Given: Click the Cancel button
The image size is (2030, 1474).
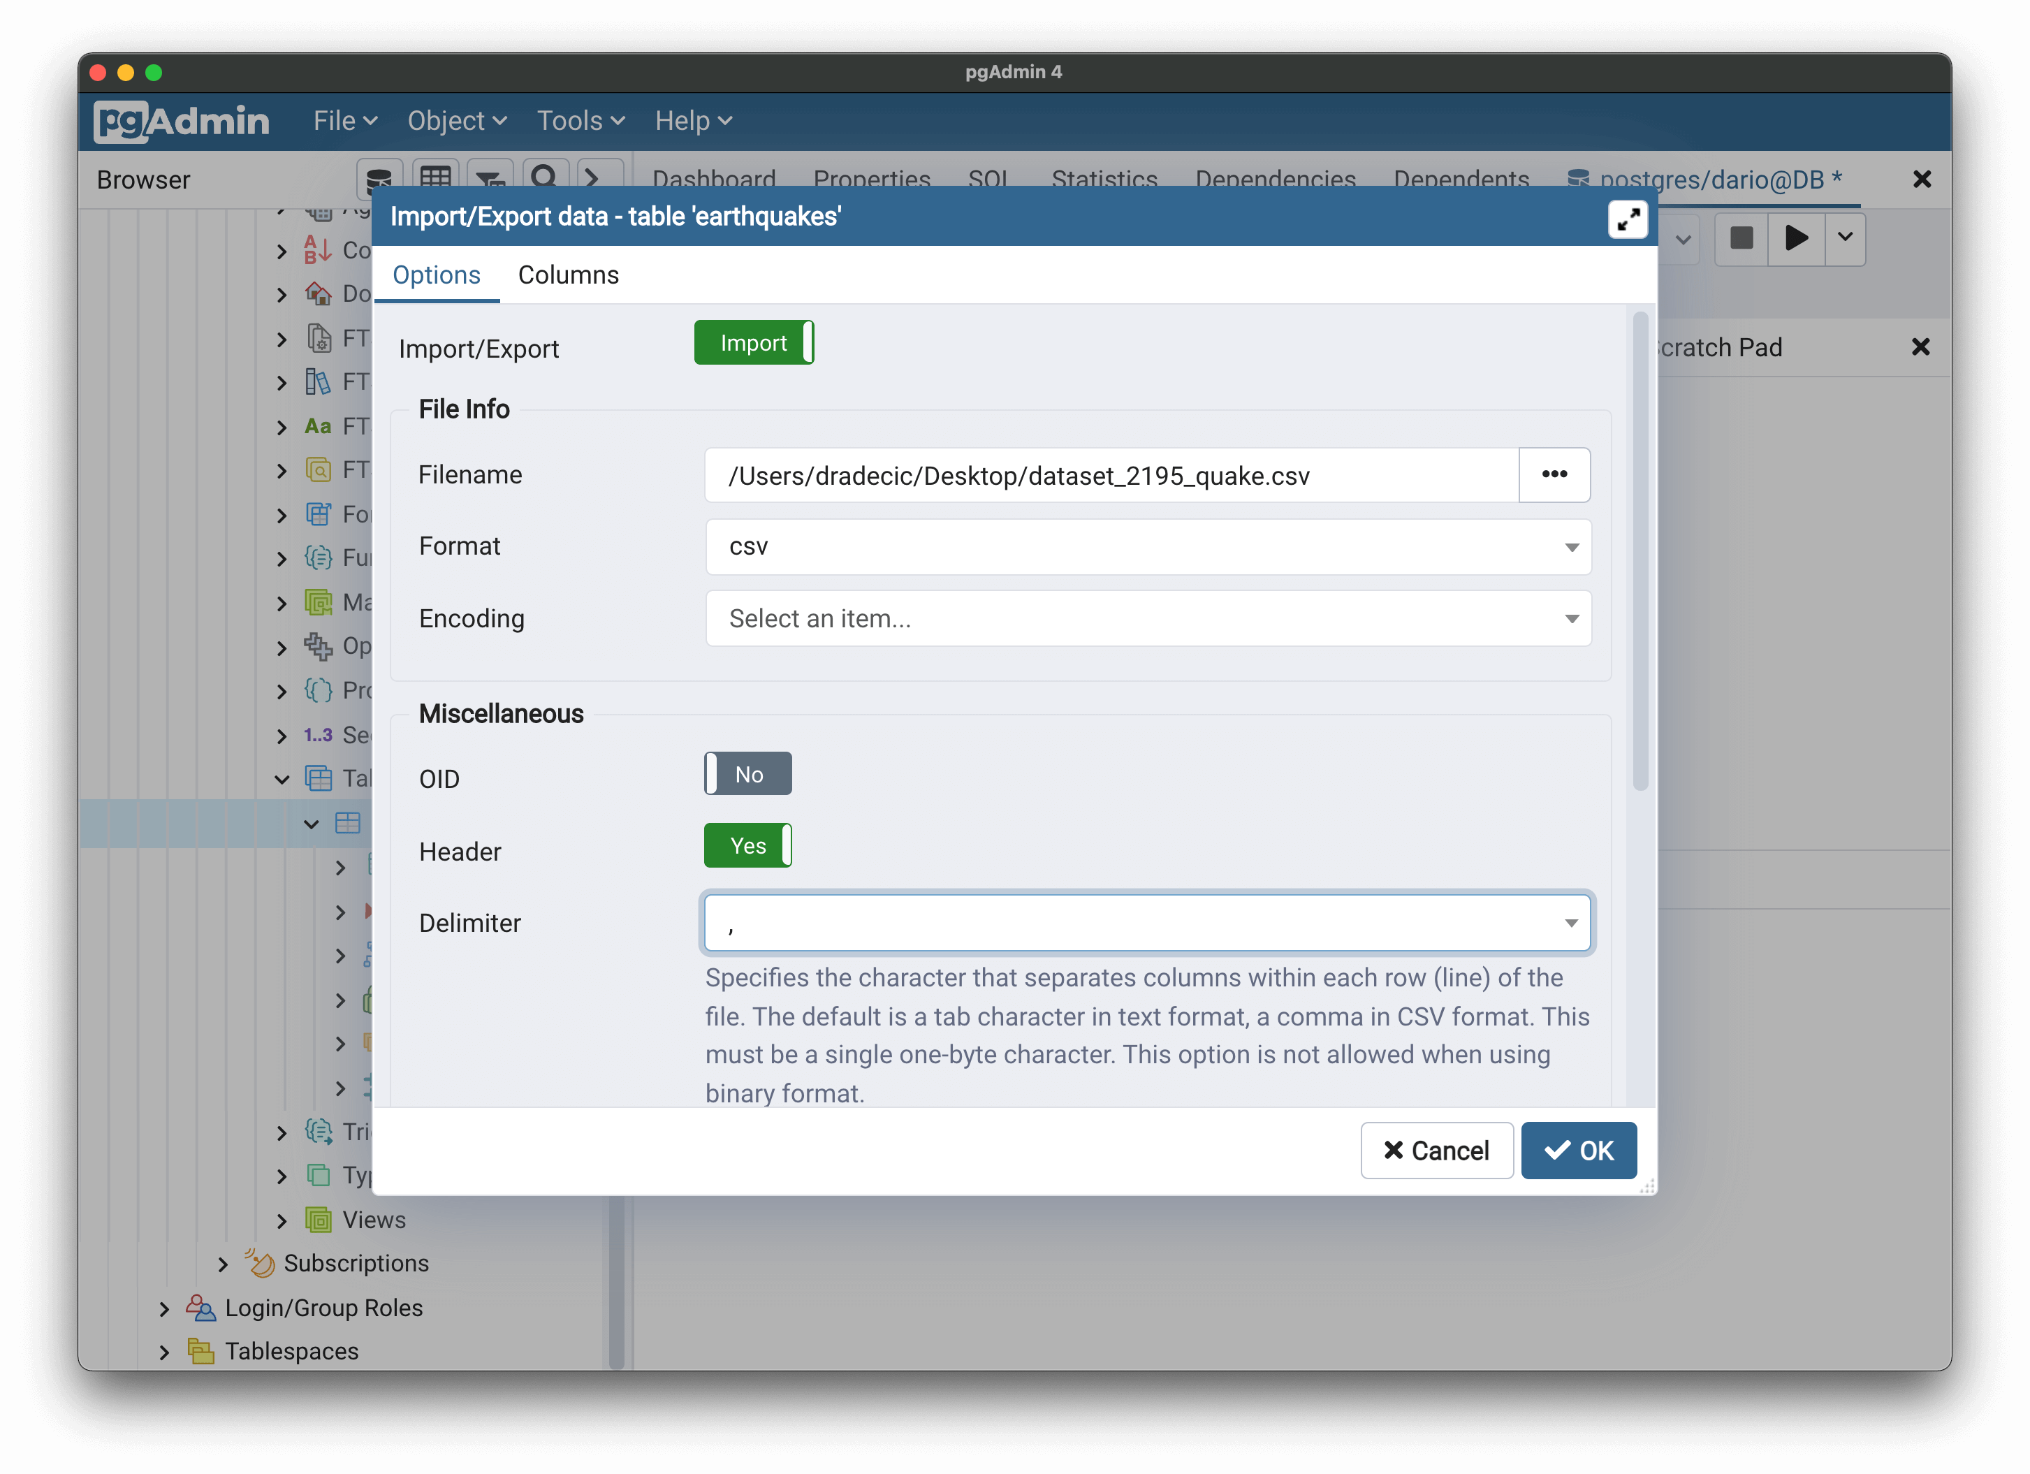Looking at the screenshot, I should (x=1436, y=1149).
